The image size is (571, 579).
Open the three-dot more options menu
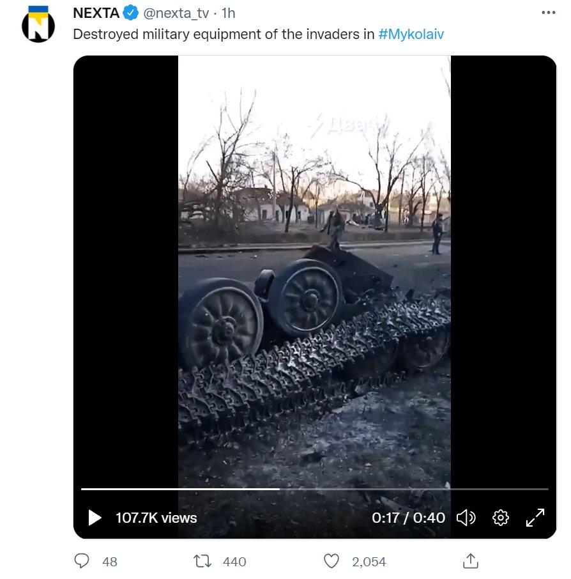pos(549,13)
